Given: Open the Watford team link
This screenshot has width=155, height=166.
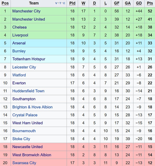Looking at the screenshot, I should pyautogui.click(x=19, y=75).
